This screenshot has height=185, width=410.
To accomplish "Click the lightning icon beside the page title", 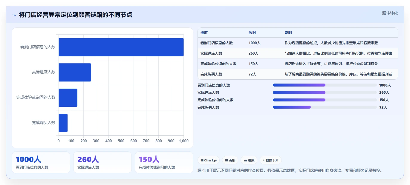I will [x=14, y=15].
